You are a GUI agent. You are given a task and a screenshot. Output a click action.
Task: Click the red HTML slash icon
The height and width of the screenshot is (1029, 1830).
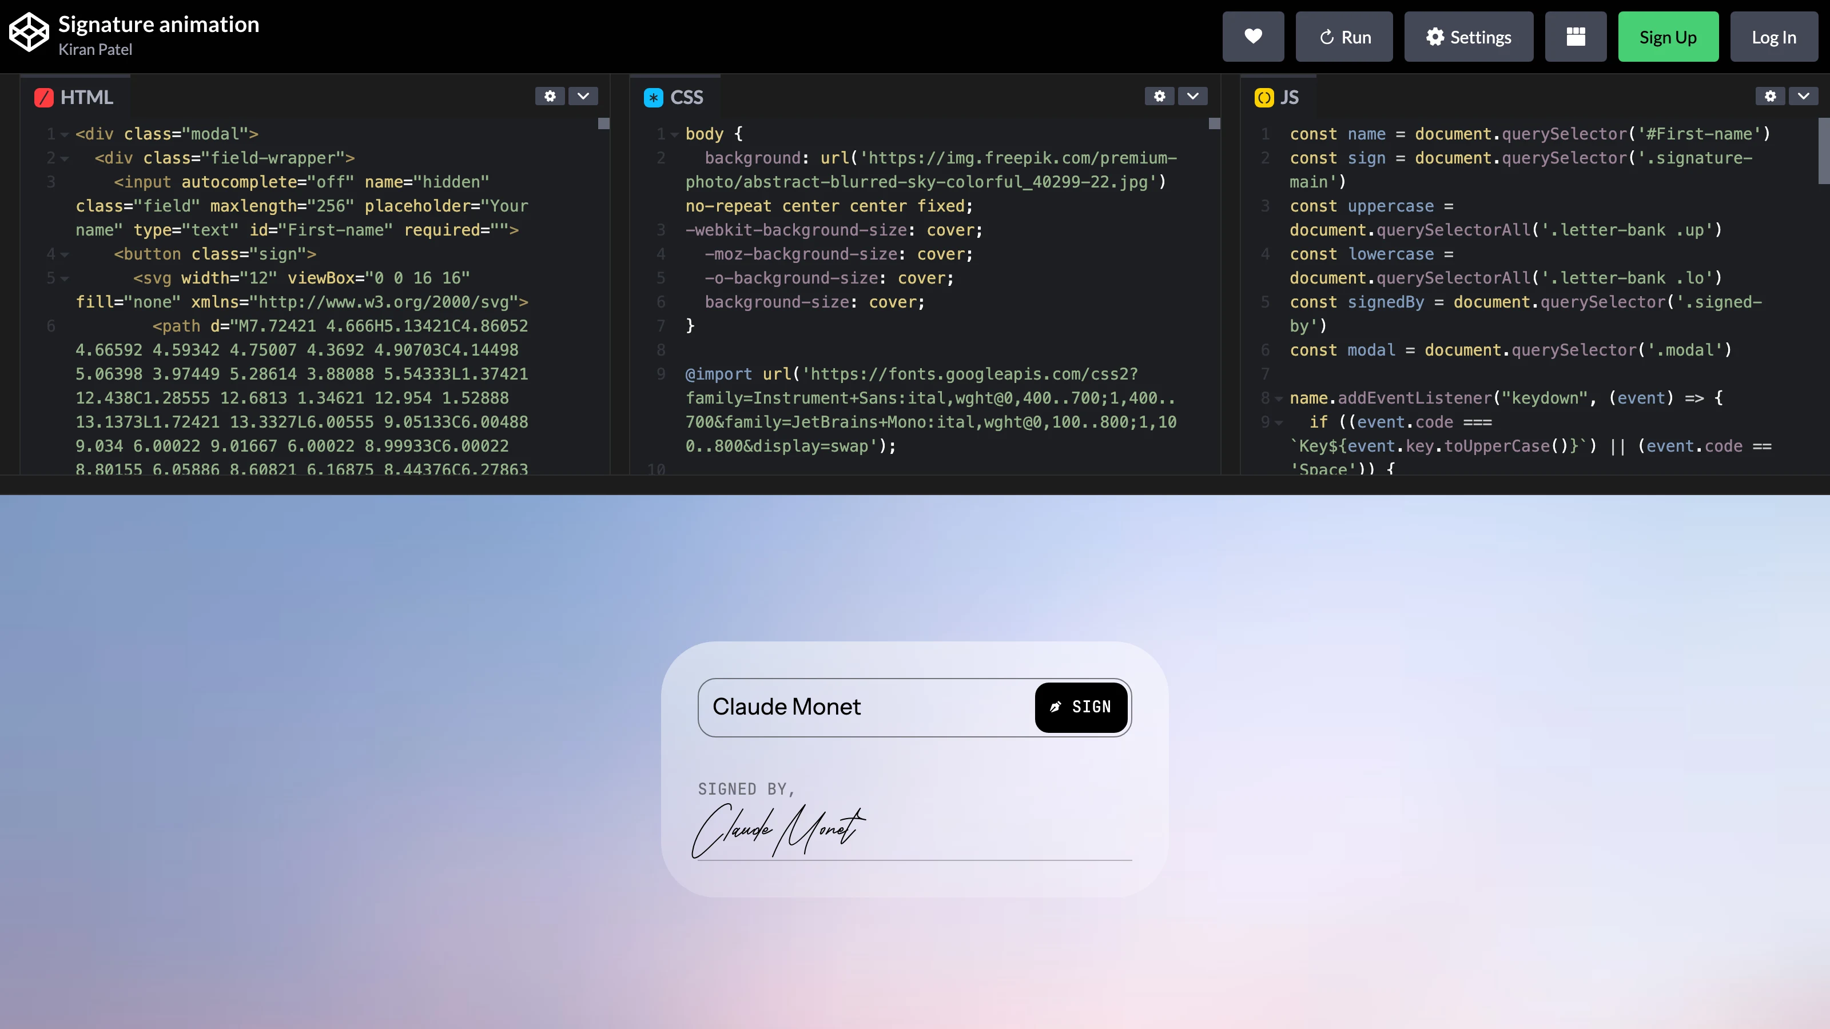44,97
